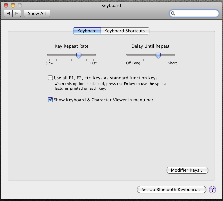
Task: Click Show All preferences button
Action: [x=37, y=13]
